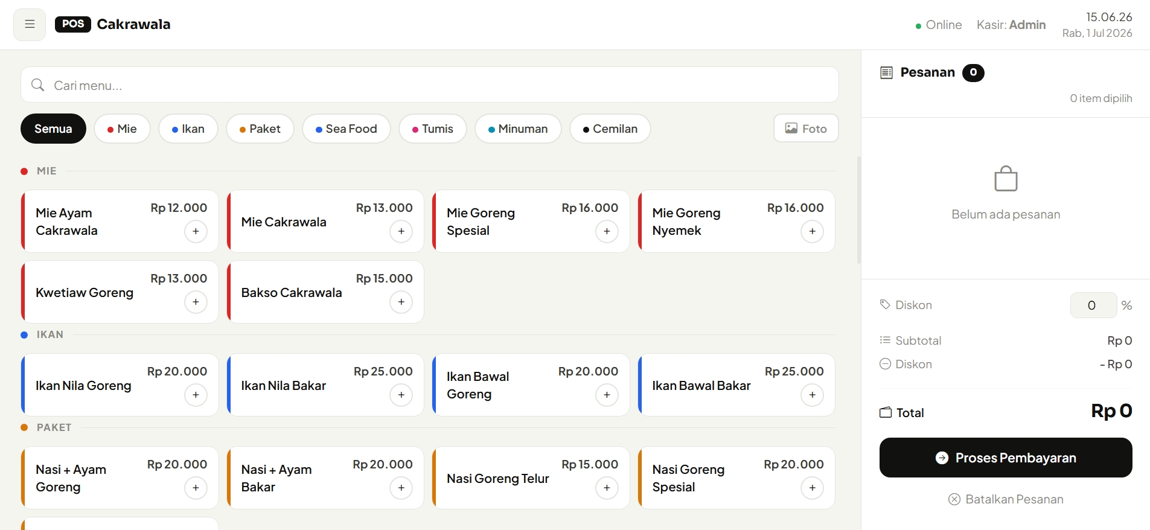
Task: Select the Paket category filter
Action: [260, 129]
